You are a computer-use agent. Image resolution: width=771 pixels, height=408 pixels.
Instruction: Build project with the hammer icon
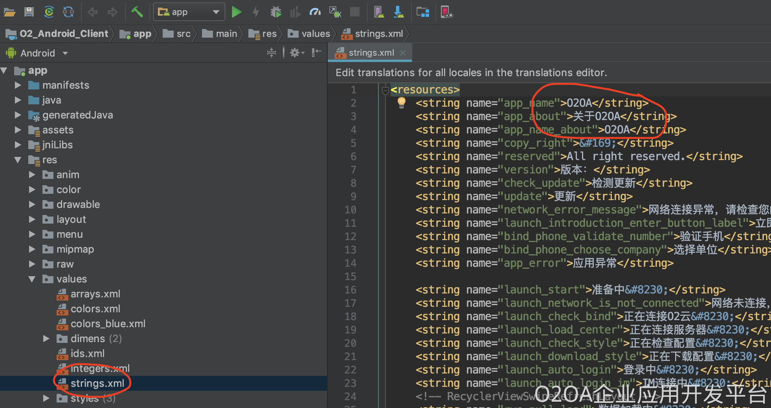pos(137,12)
